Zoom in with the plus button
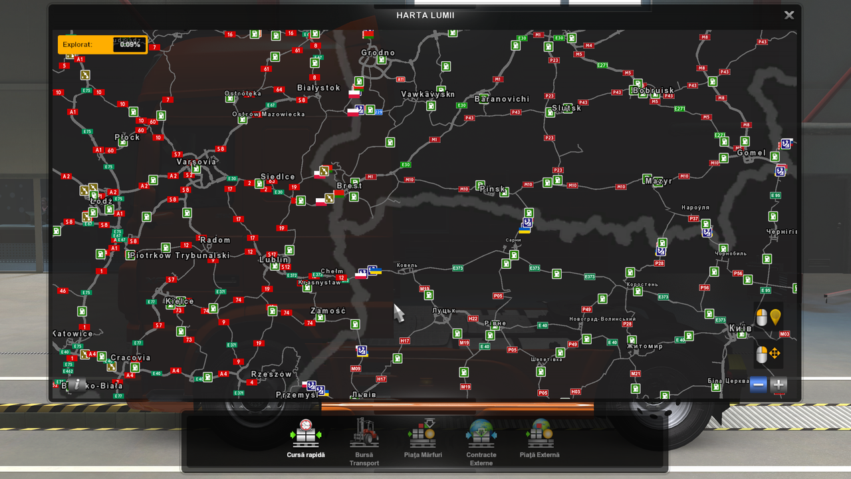 pos(779,385)
